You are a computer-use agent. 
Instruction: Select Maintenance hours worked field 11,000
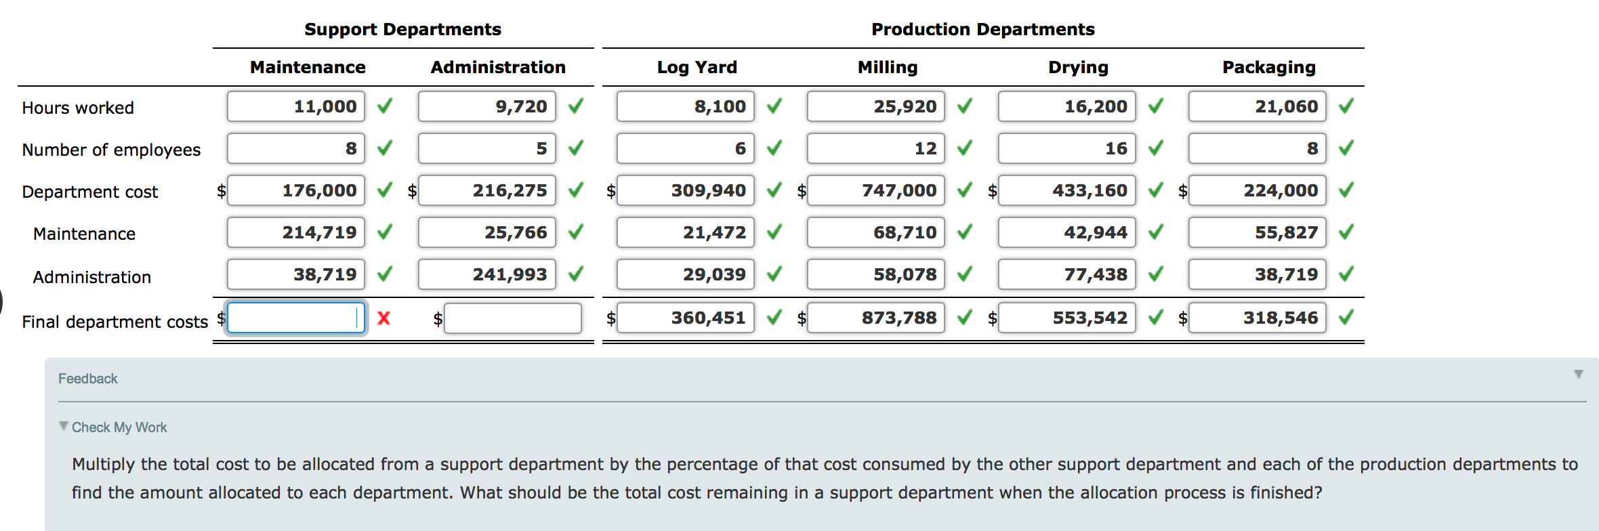(296, 106)
